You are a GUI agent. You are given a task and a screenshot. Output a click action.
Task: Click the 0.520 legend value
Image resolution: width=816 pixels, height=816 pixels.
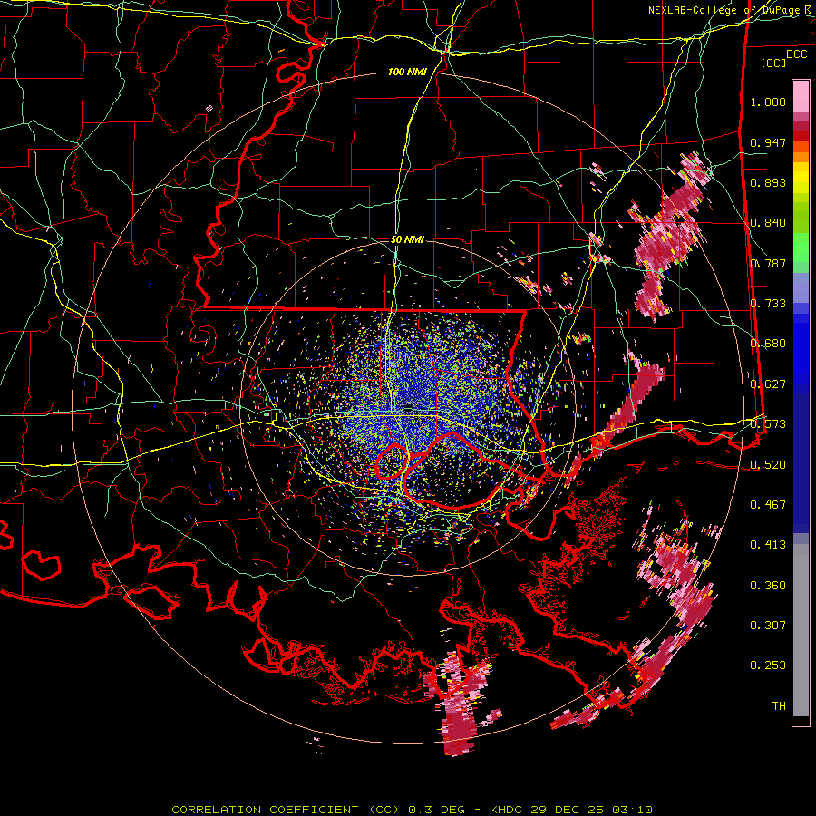click(768, 465)
